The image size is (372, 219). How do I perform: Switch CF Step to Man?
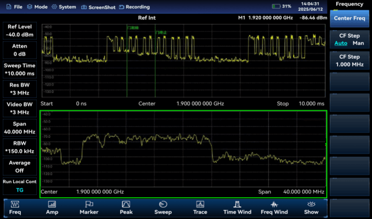coord(358,43)
